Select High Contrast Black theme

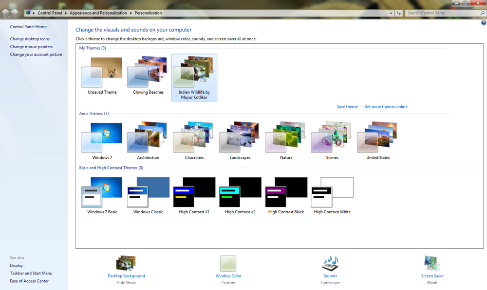pyautogui.click(x=286, y=195)
